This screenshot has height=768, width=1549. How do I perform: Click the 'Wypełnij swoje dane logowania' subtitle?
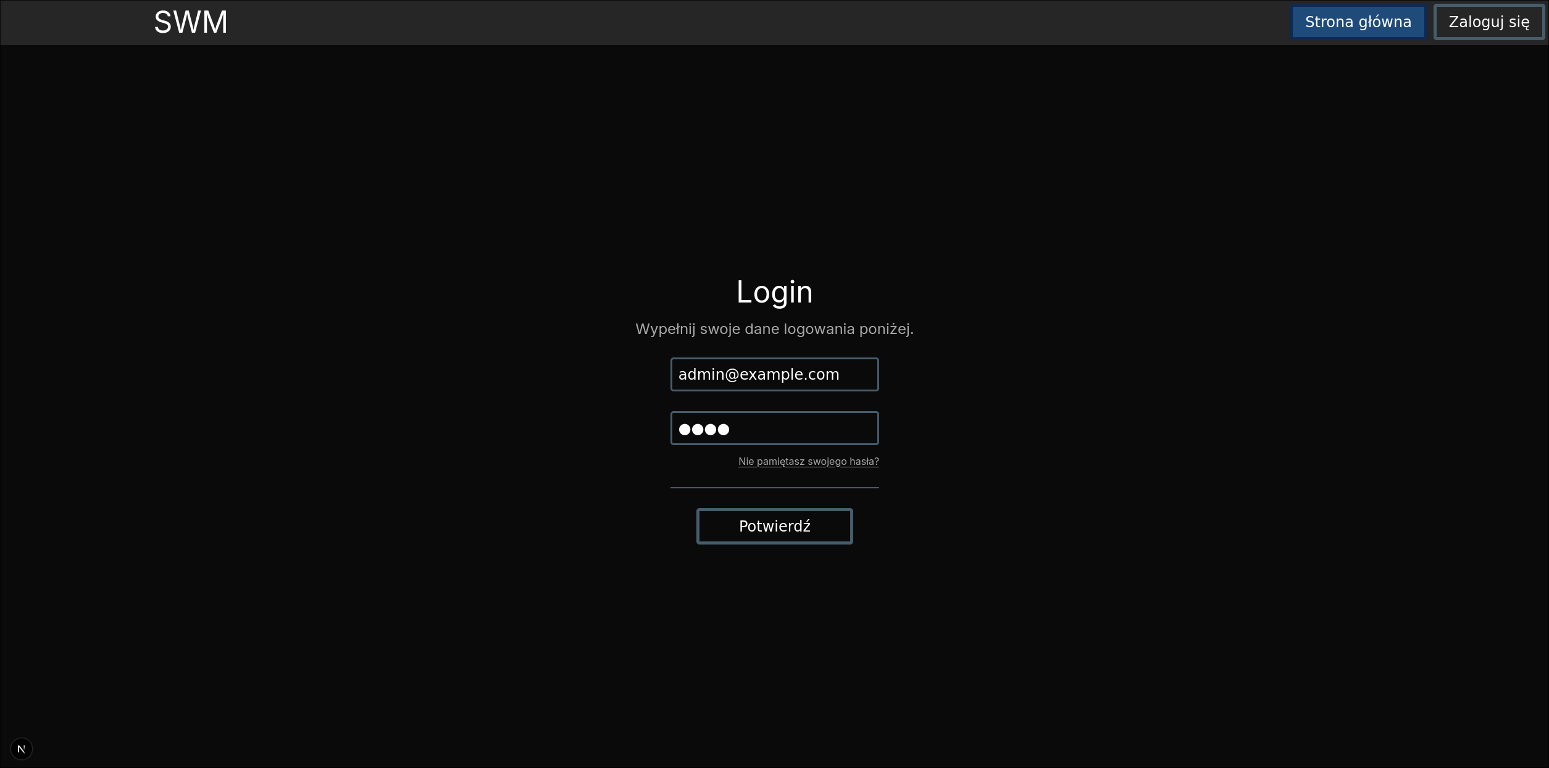(774, 329)
